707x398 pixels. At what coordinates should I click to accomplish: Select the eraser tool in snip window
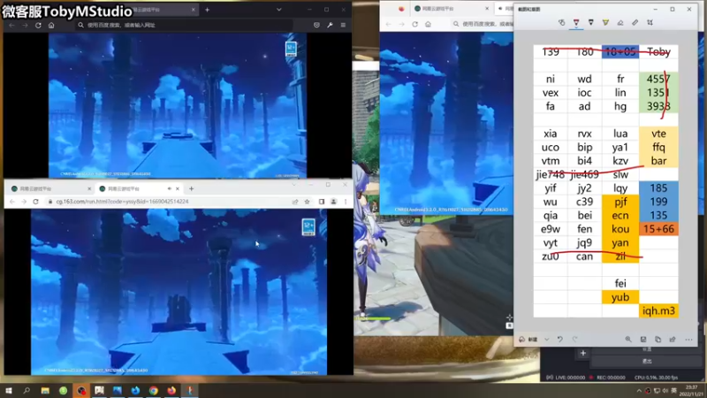coord(620,22)
